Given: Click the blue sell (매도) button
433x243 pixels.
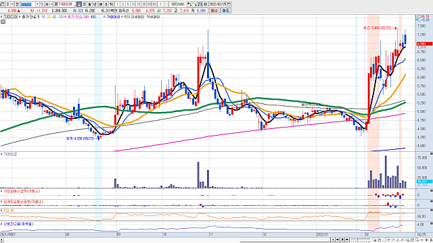Looking at the screenshot, I should 225,11.
